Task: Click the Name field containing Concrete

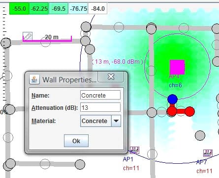Action: [100, 95]
